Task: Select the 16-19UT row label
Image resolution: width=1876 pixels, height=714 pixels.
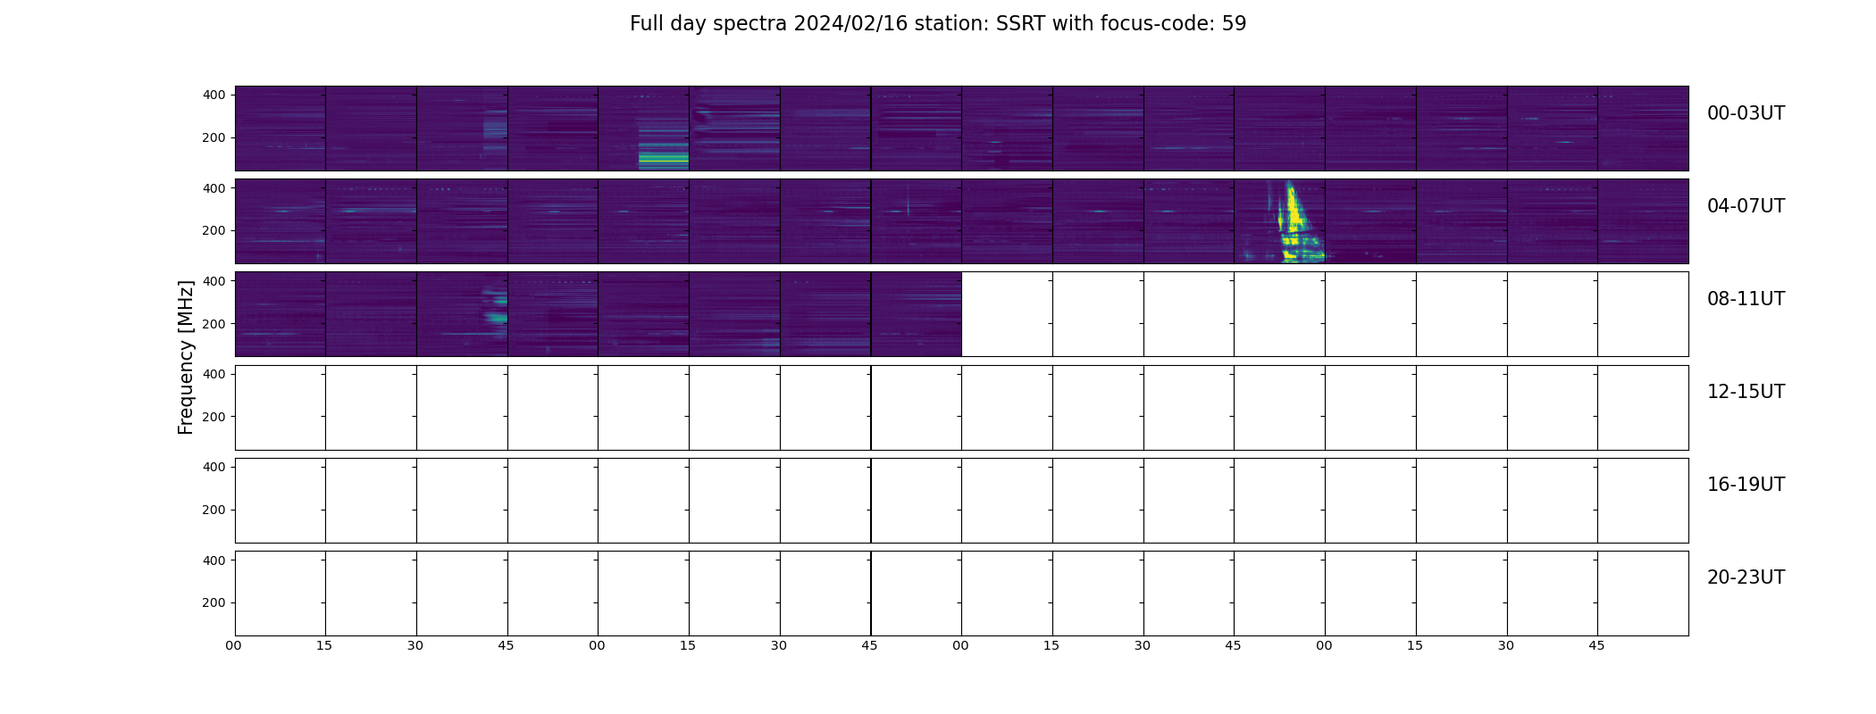Action: coord(1746,485)
